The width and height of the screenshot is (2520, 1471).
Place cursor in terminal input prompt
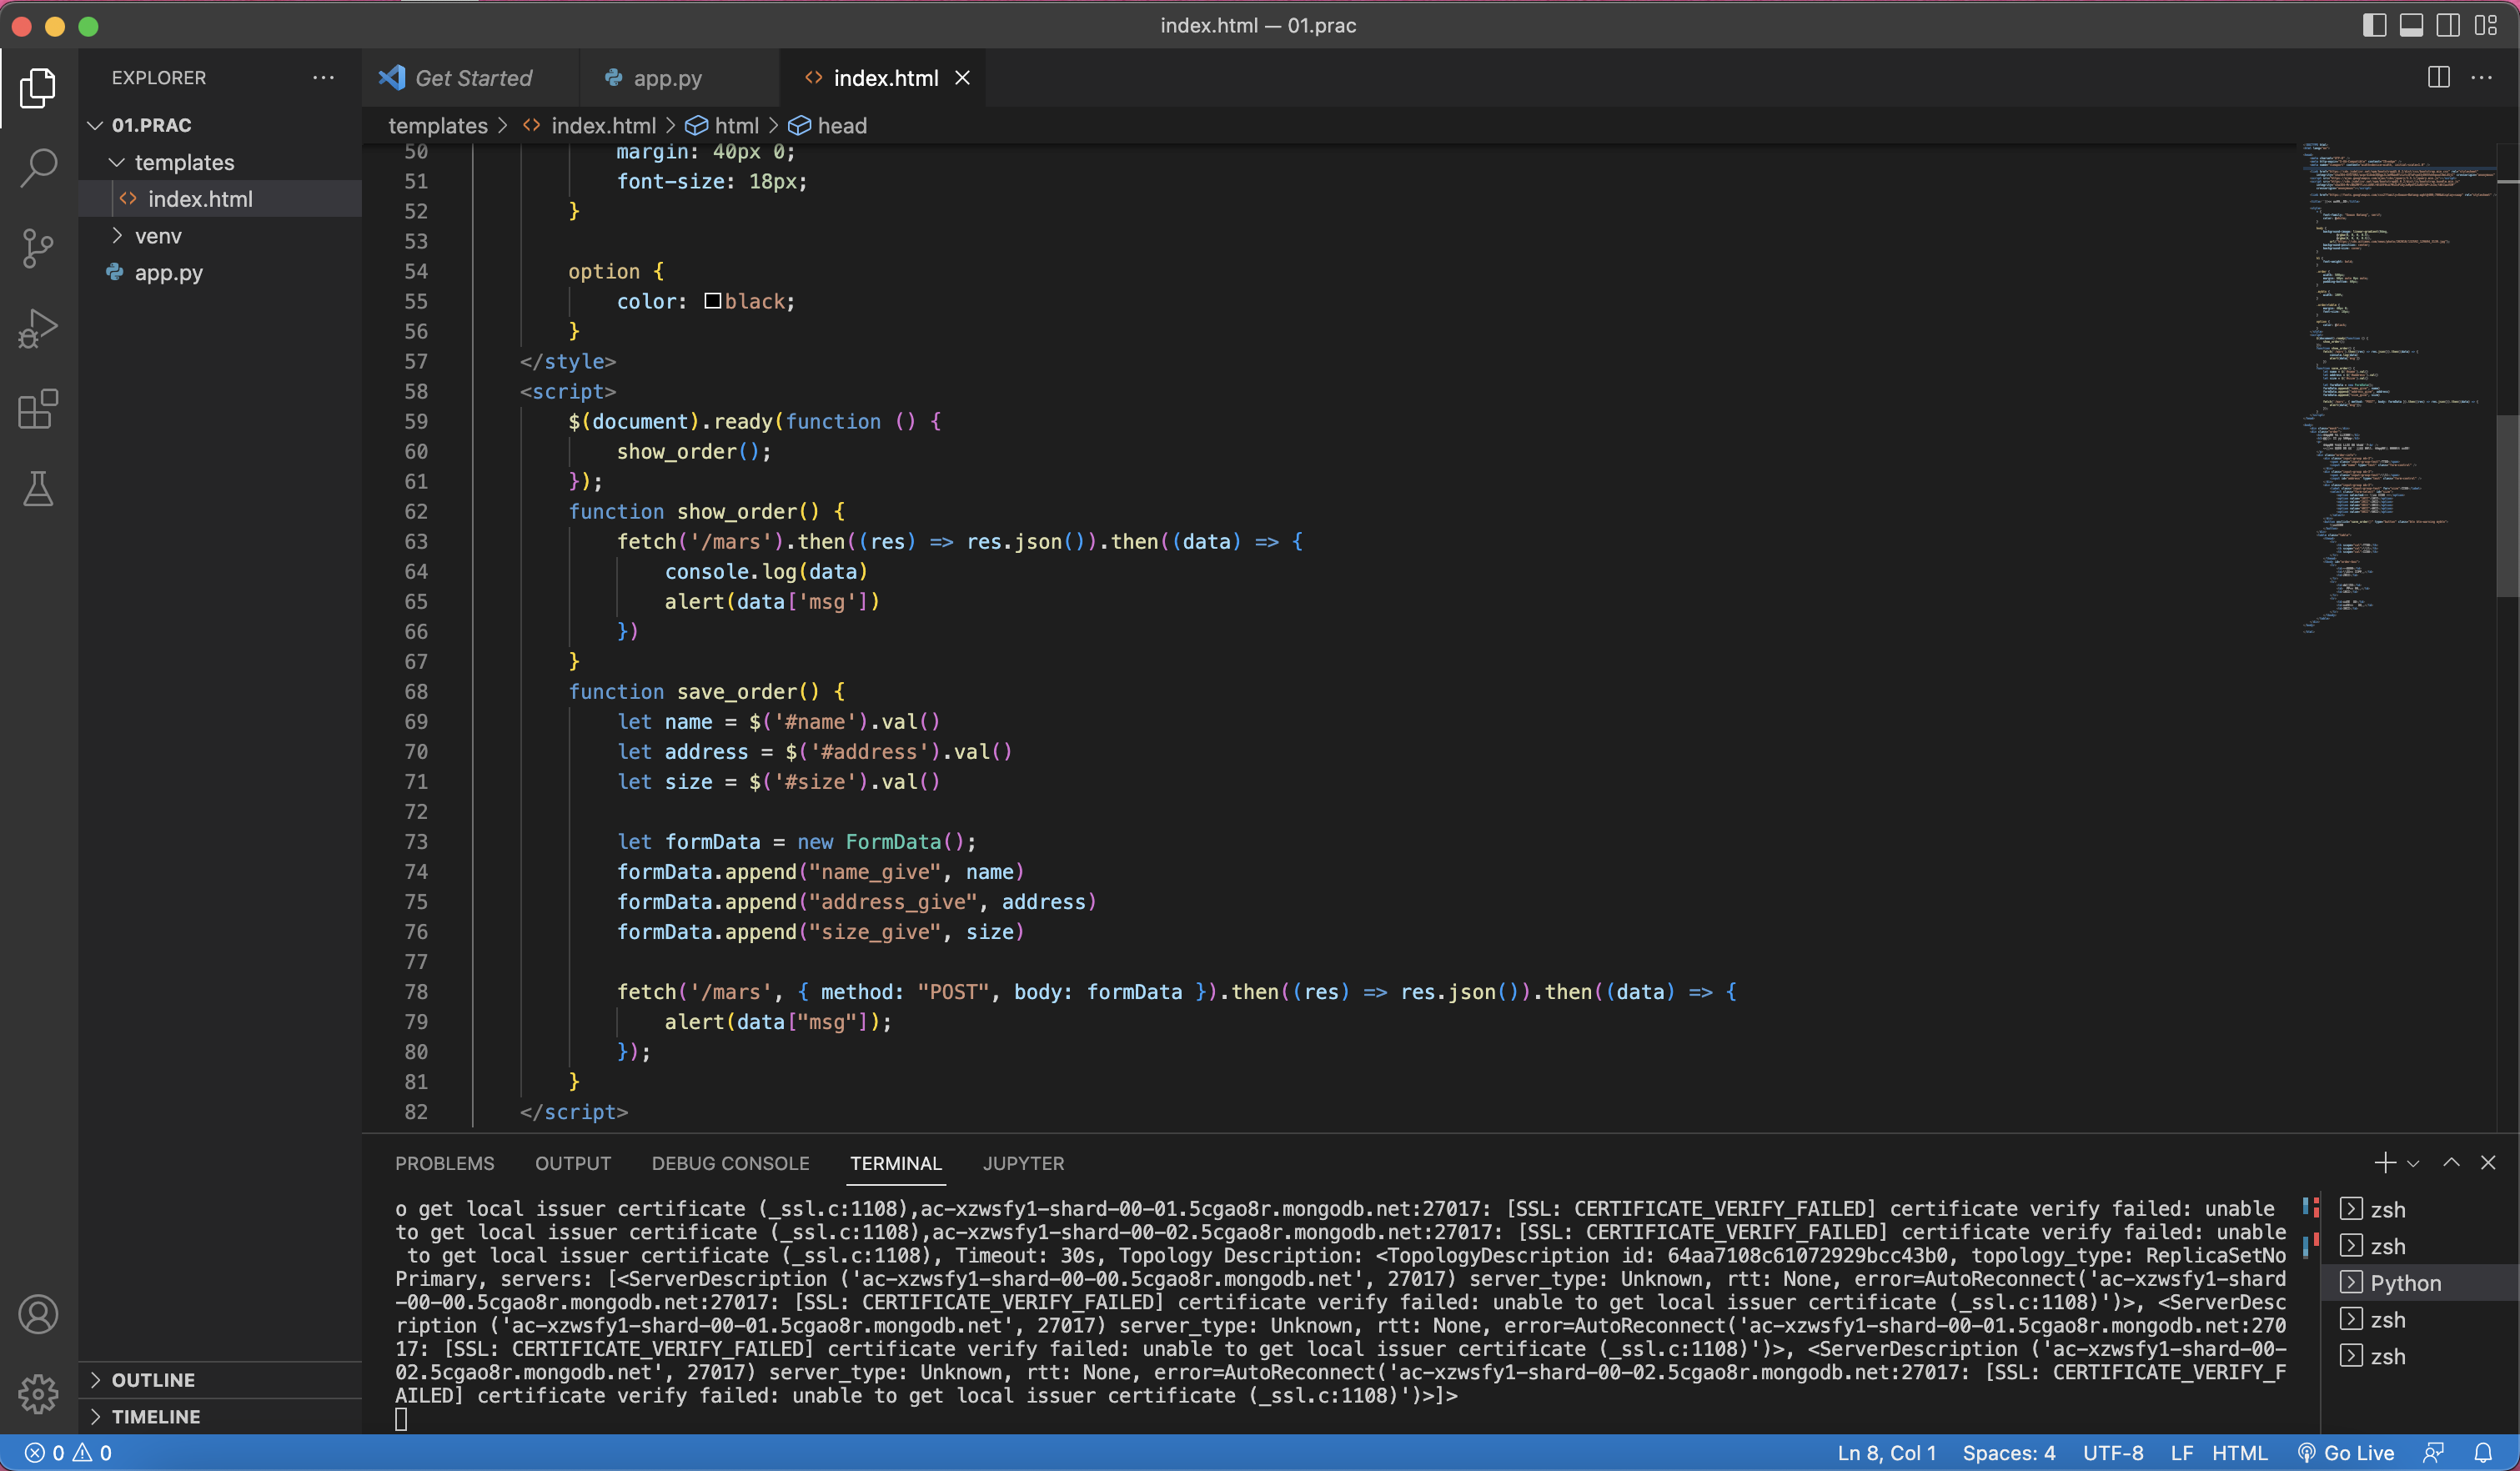(401, 1419)
